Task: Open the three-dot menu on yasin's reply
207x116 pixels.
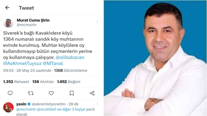Action: (x=97, y=104)
